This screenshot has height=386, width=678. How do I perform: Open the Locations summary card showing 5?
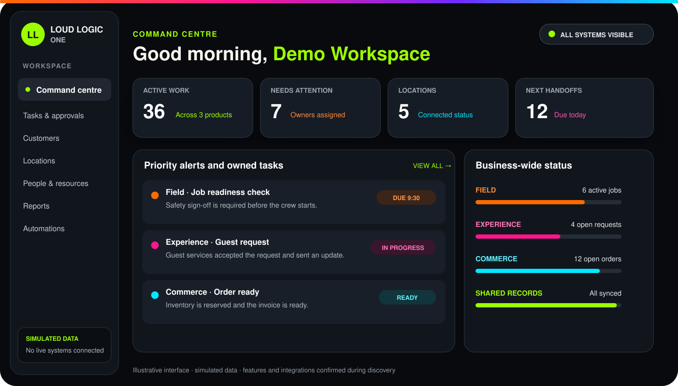pos(448,108)
